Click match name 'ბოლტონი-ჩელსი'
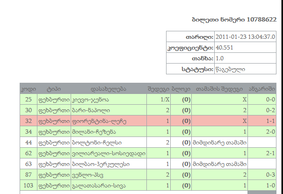Viewport: 283px width, 194px height. pos(97,143)
